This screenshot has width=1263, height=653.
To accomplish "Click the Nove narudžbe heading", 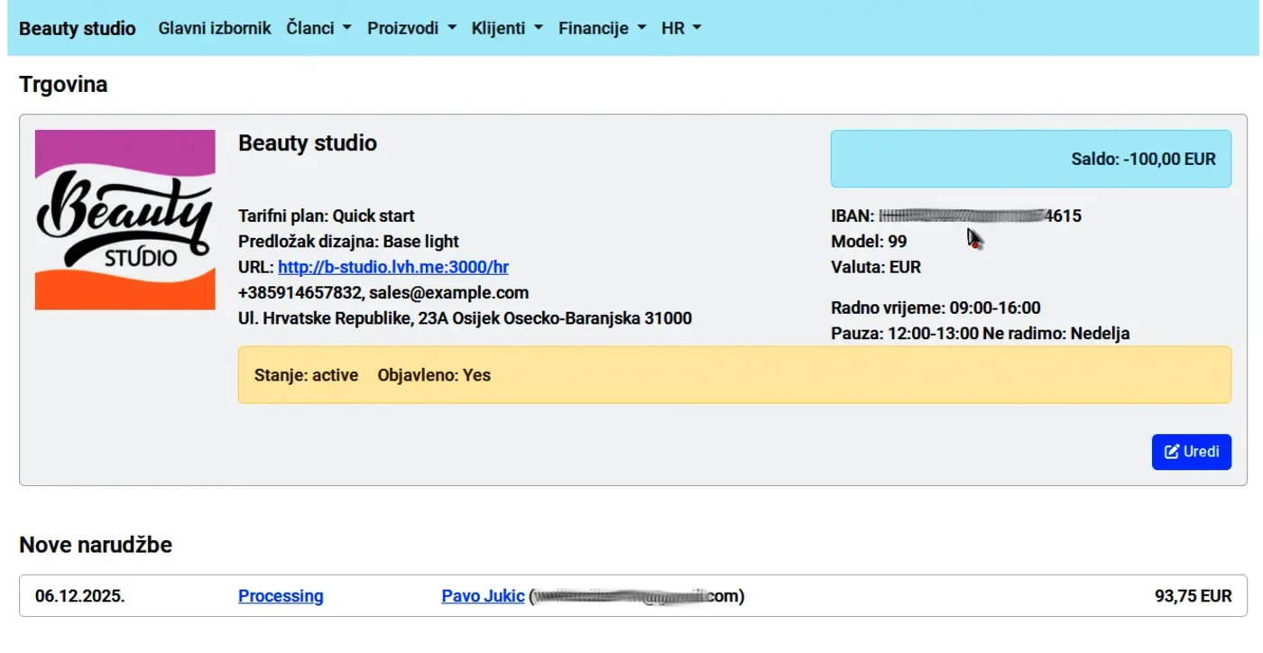I will pos(96,545).
